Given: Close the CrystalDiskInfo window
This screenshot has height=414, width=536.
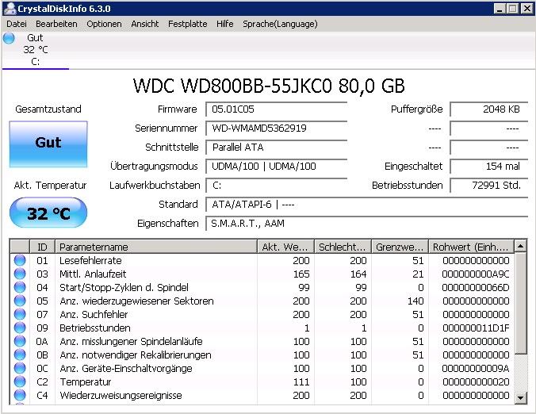Looking at the screenshot, I should [526, 9].
